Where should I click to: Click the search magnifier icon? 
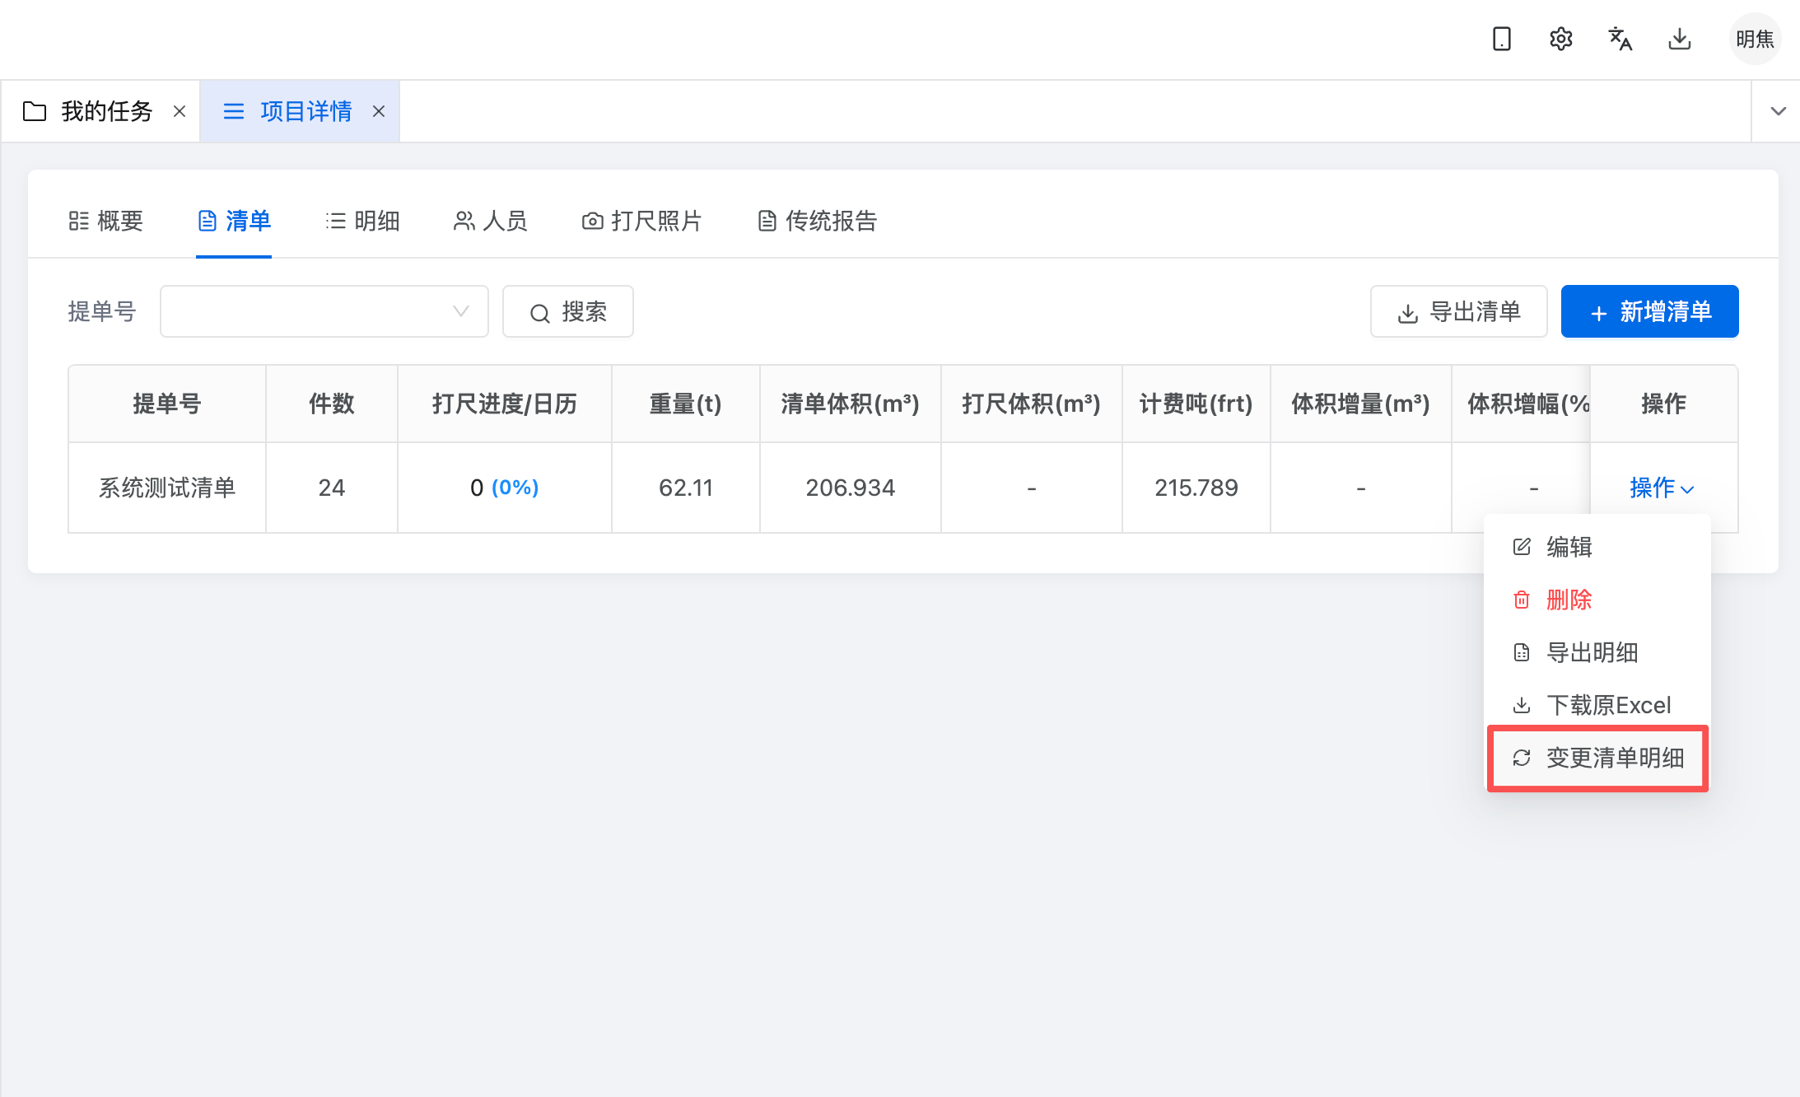[539, 311]
